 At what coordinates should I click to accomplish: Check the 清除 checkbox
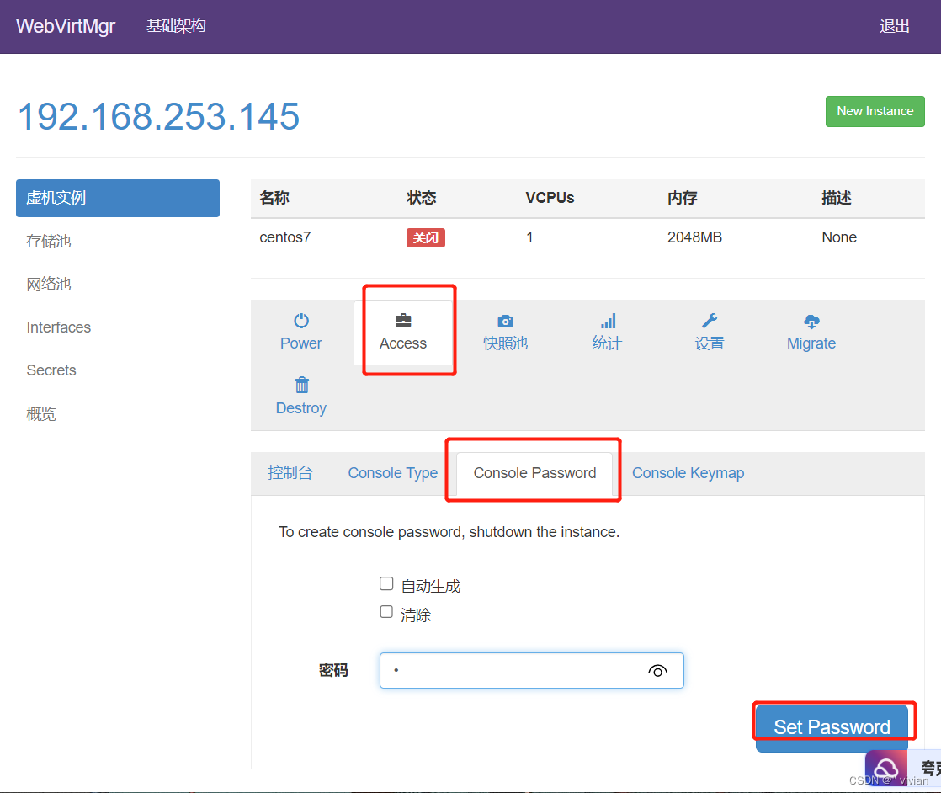coord(386,612)
